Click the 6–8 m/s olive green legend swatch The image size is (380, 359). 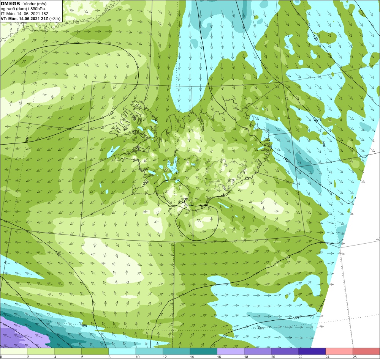[95, 351]
